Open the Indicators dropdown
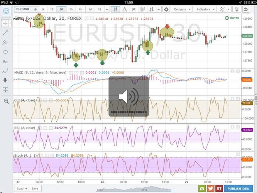This screenshot has width=257, height=193. point(206,9)
